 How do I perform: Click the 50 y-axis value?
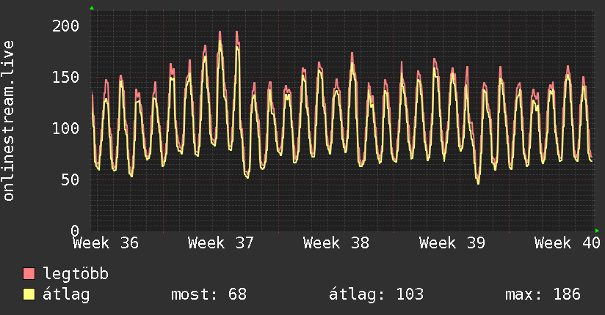tap(70, 179)
